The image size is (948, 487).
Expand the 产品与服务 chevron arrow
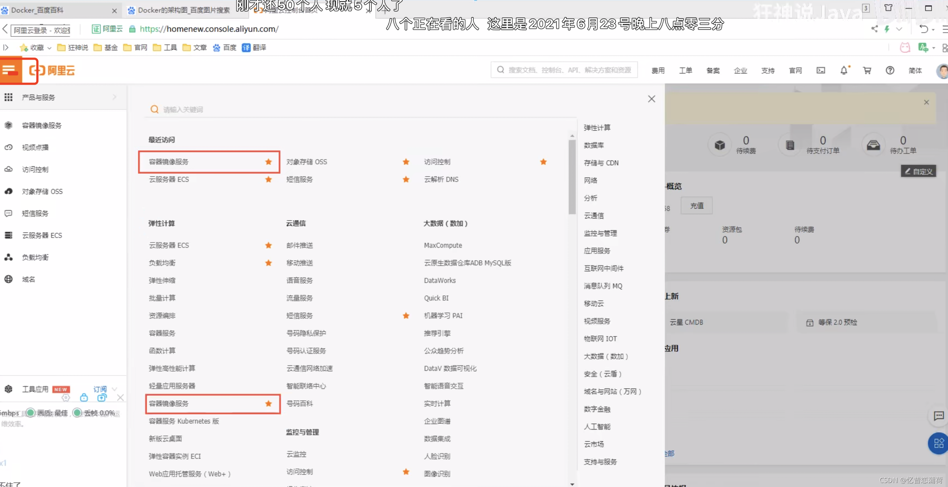pyautogui.click(x=115, y=97)
